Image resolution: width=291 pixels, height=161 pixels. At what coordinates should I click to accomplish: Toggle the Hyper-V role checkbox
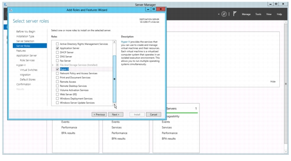(57, 69)
